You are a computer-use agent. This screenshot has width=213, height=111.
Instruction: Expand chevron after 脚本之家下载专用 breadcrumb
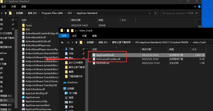pyautogui.click(x=133, y=42)
